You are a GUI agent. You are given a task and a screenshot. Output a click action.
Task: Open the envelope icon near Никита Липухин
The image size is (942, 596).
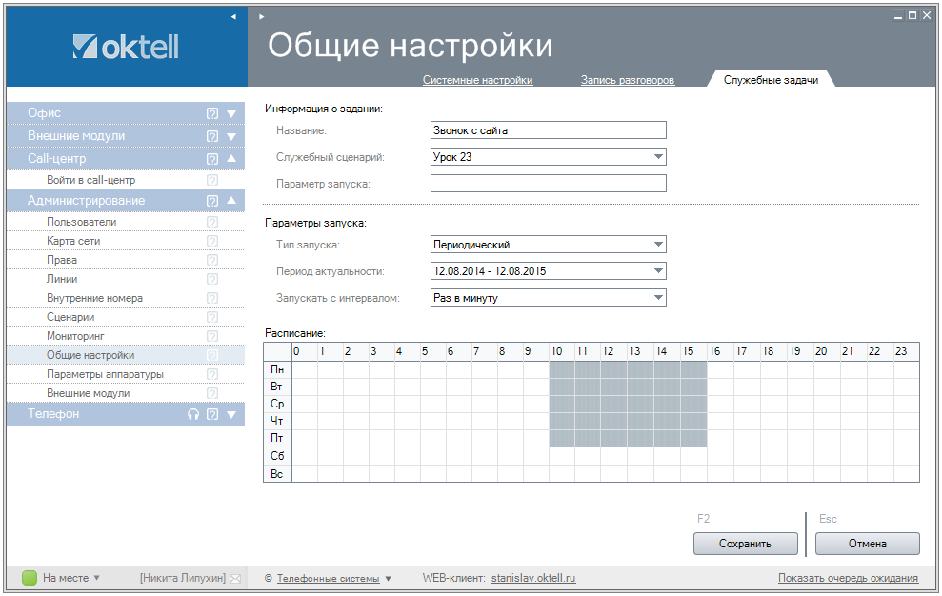[235, 578]
